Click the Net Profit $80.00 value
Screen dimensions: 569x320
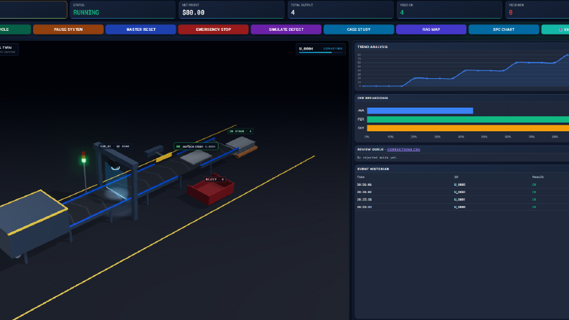tap(193, 12)
